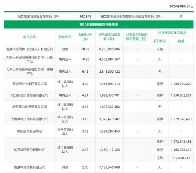This screenshot has height=173, width=196.
Task: Click the date 2024年09月30日
Action: click(182, 6)
